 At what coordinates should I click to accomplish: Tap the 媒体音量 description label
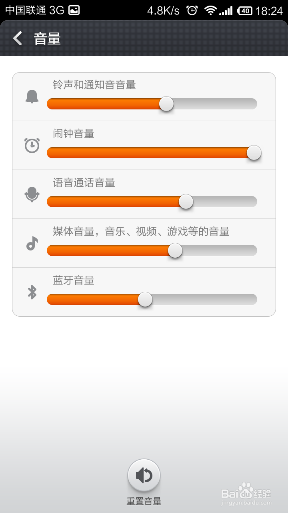(141, 231)
